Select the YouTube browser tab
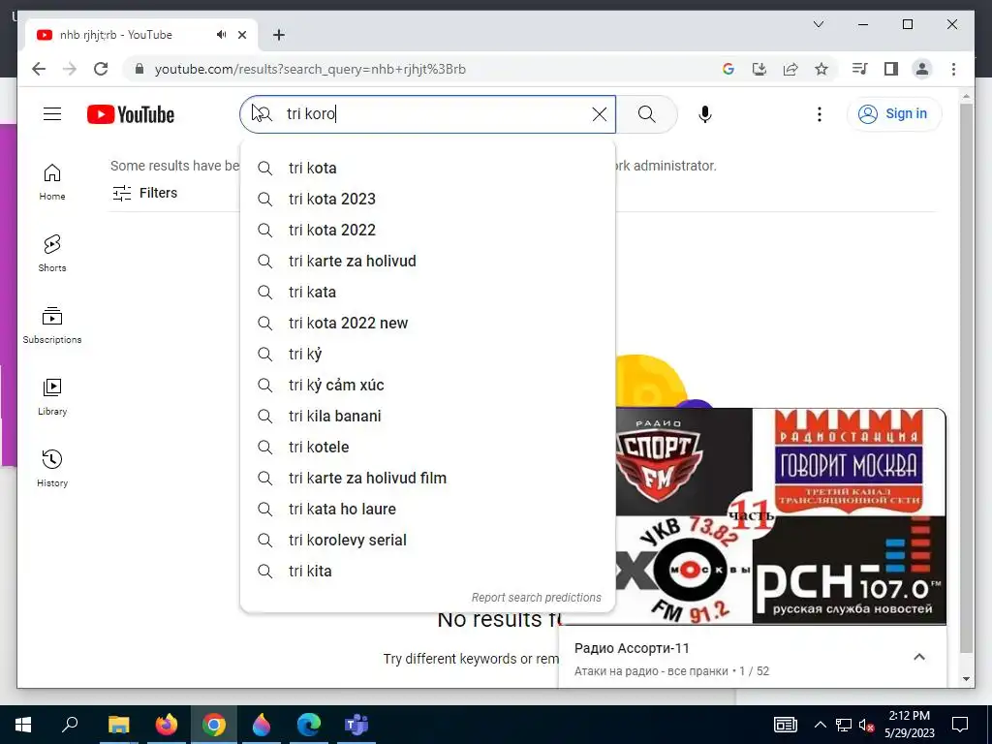The image size is (992, 744). [141, 35]
